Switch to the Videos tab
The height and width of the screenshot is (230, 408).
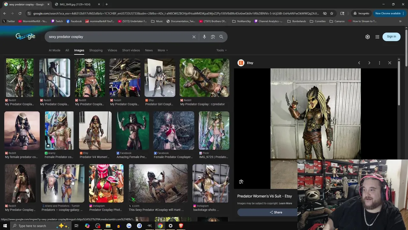pyautogui.click(x=112, y=50)
